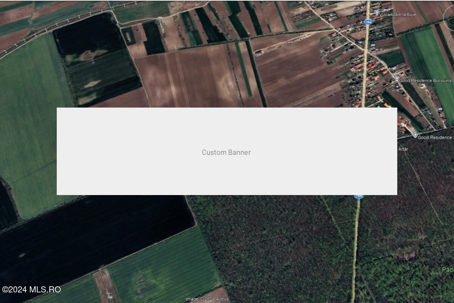Click the route 184 shield near the village
Screen dimensions: 454x303
pos(369,22)
